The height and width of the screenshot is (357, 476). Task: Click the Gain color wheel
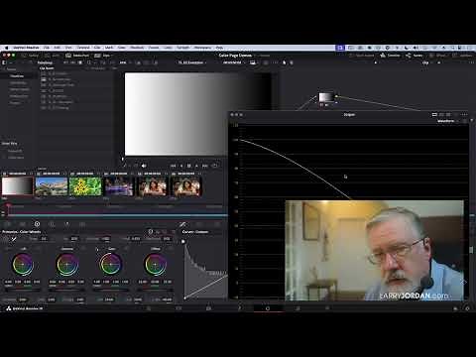pyautogui.click(x=111, y=265)
